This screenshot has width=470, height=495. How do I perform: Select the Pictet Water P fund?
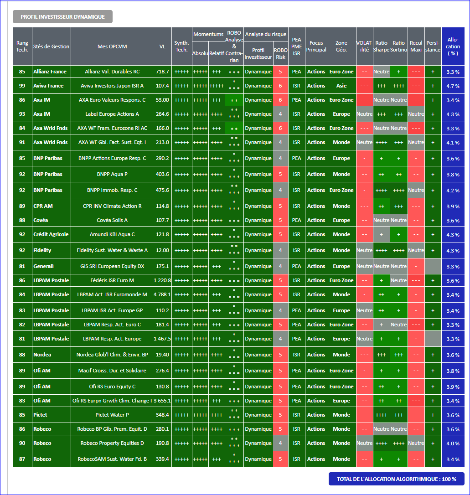[x=112, y=415]
